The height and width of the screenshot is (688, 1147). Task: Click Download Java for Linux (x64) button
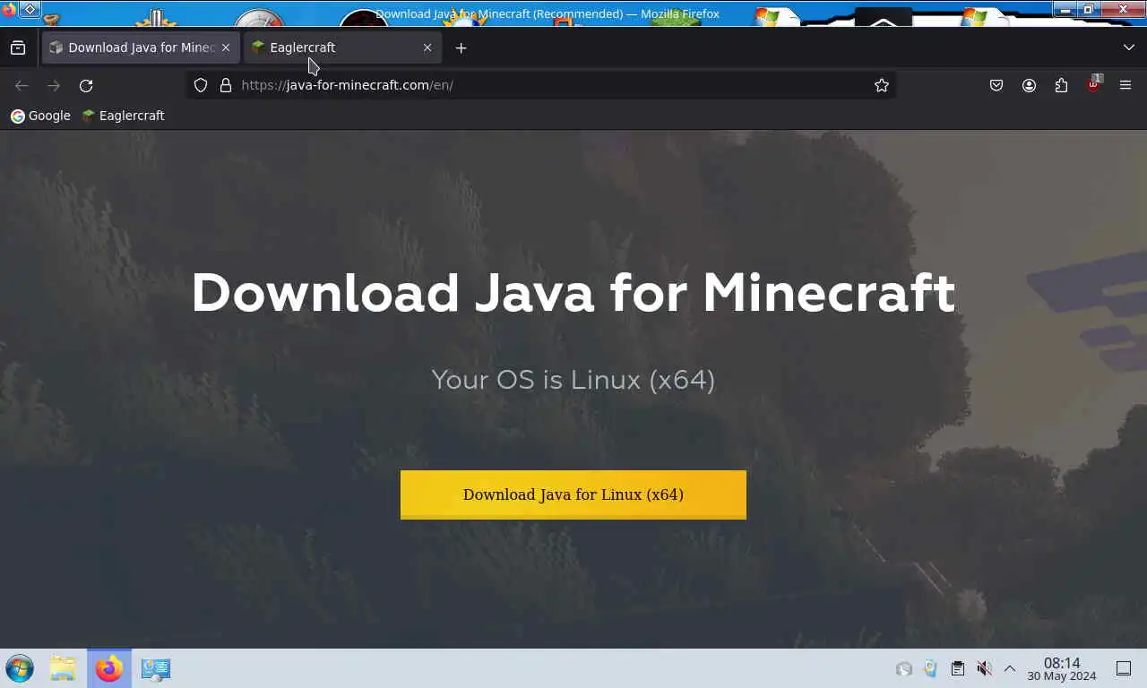pyautogui.click(x=573, y=494)
